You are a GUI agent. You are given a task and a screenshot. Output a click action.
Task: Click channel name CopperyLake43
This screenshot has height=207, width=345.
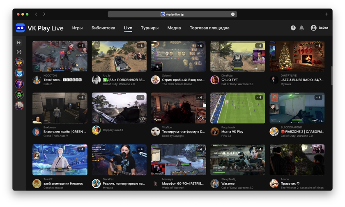(113, 130)
